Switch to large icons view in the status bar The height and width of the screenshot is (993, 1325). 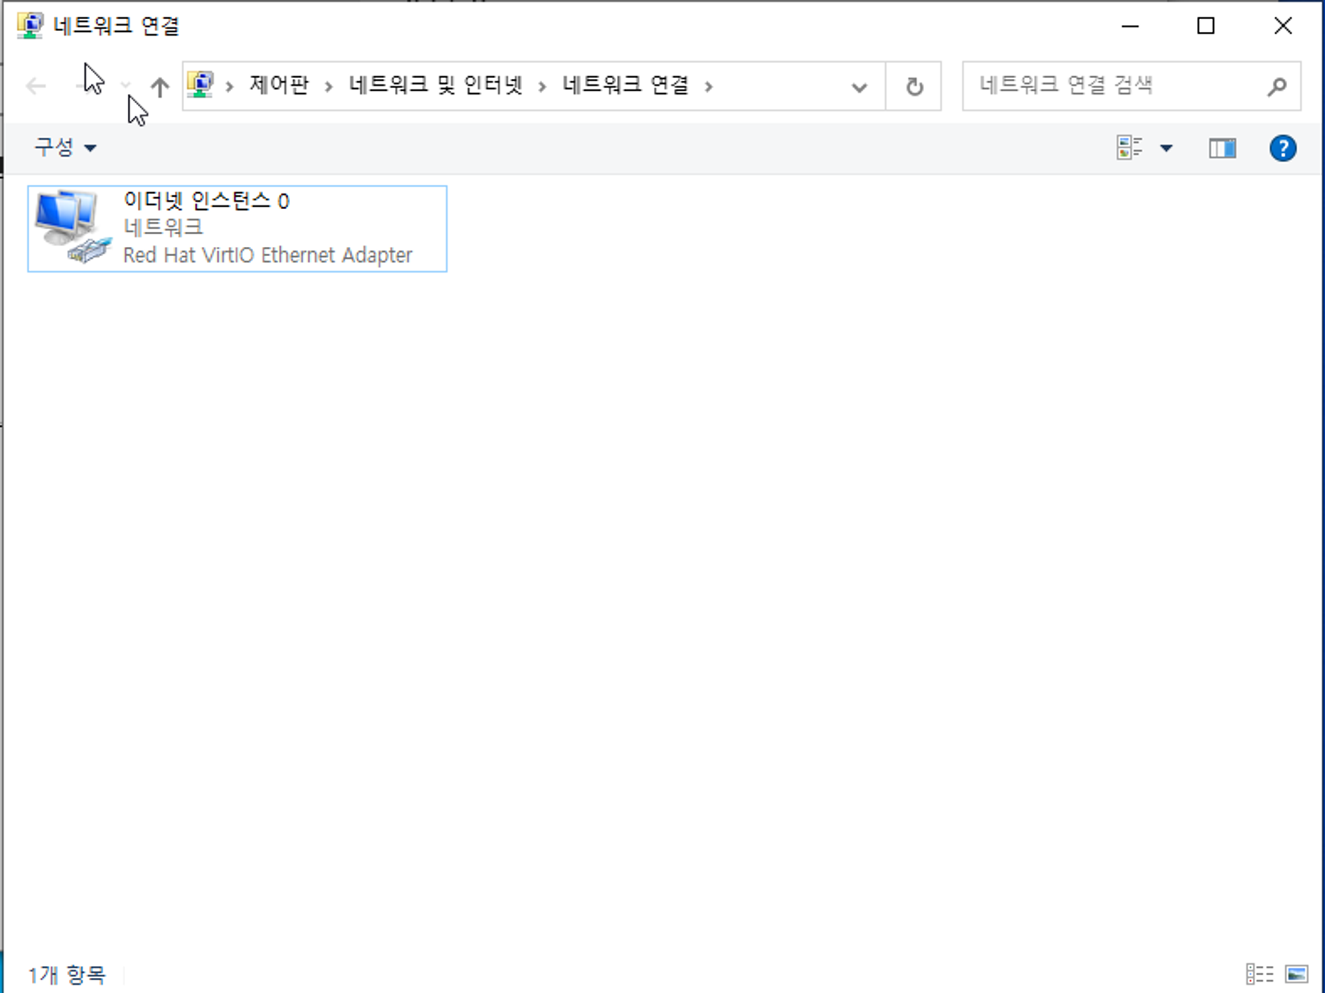(1297, 974)
